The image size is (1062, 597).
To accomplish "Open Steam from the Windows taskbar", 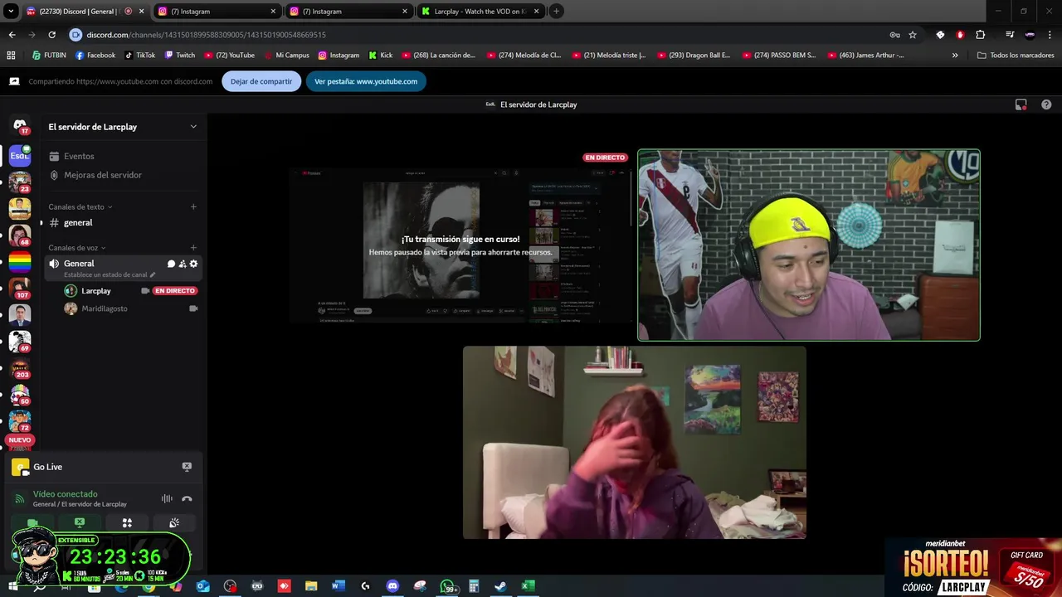I will 500,586.
